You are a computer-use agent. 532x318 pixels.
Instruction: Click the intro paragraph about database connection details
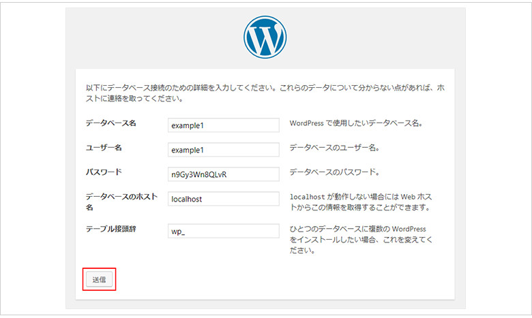pyautogui.click(x=265, y=93)
